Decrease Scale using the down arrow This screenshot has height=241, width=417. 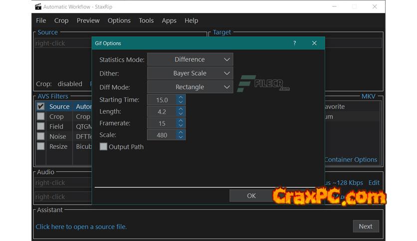(x=181, y=137)
